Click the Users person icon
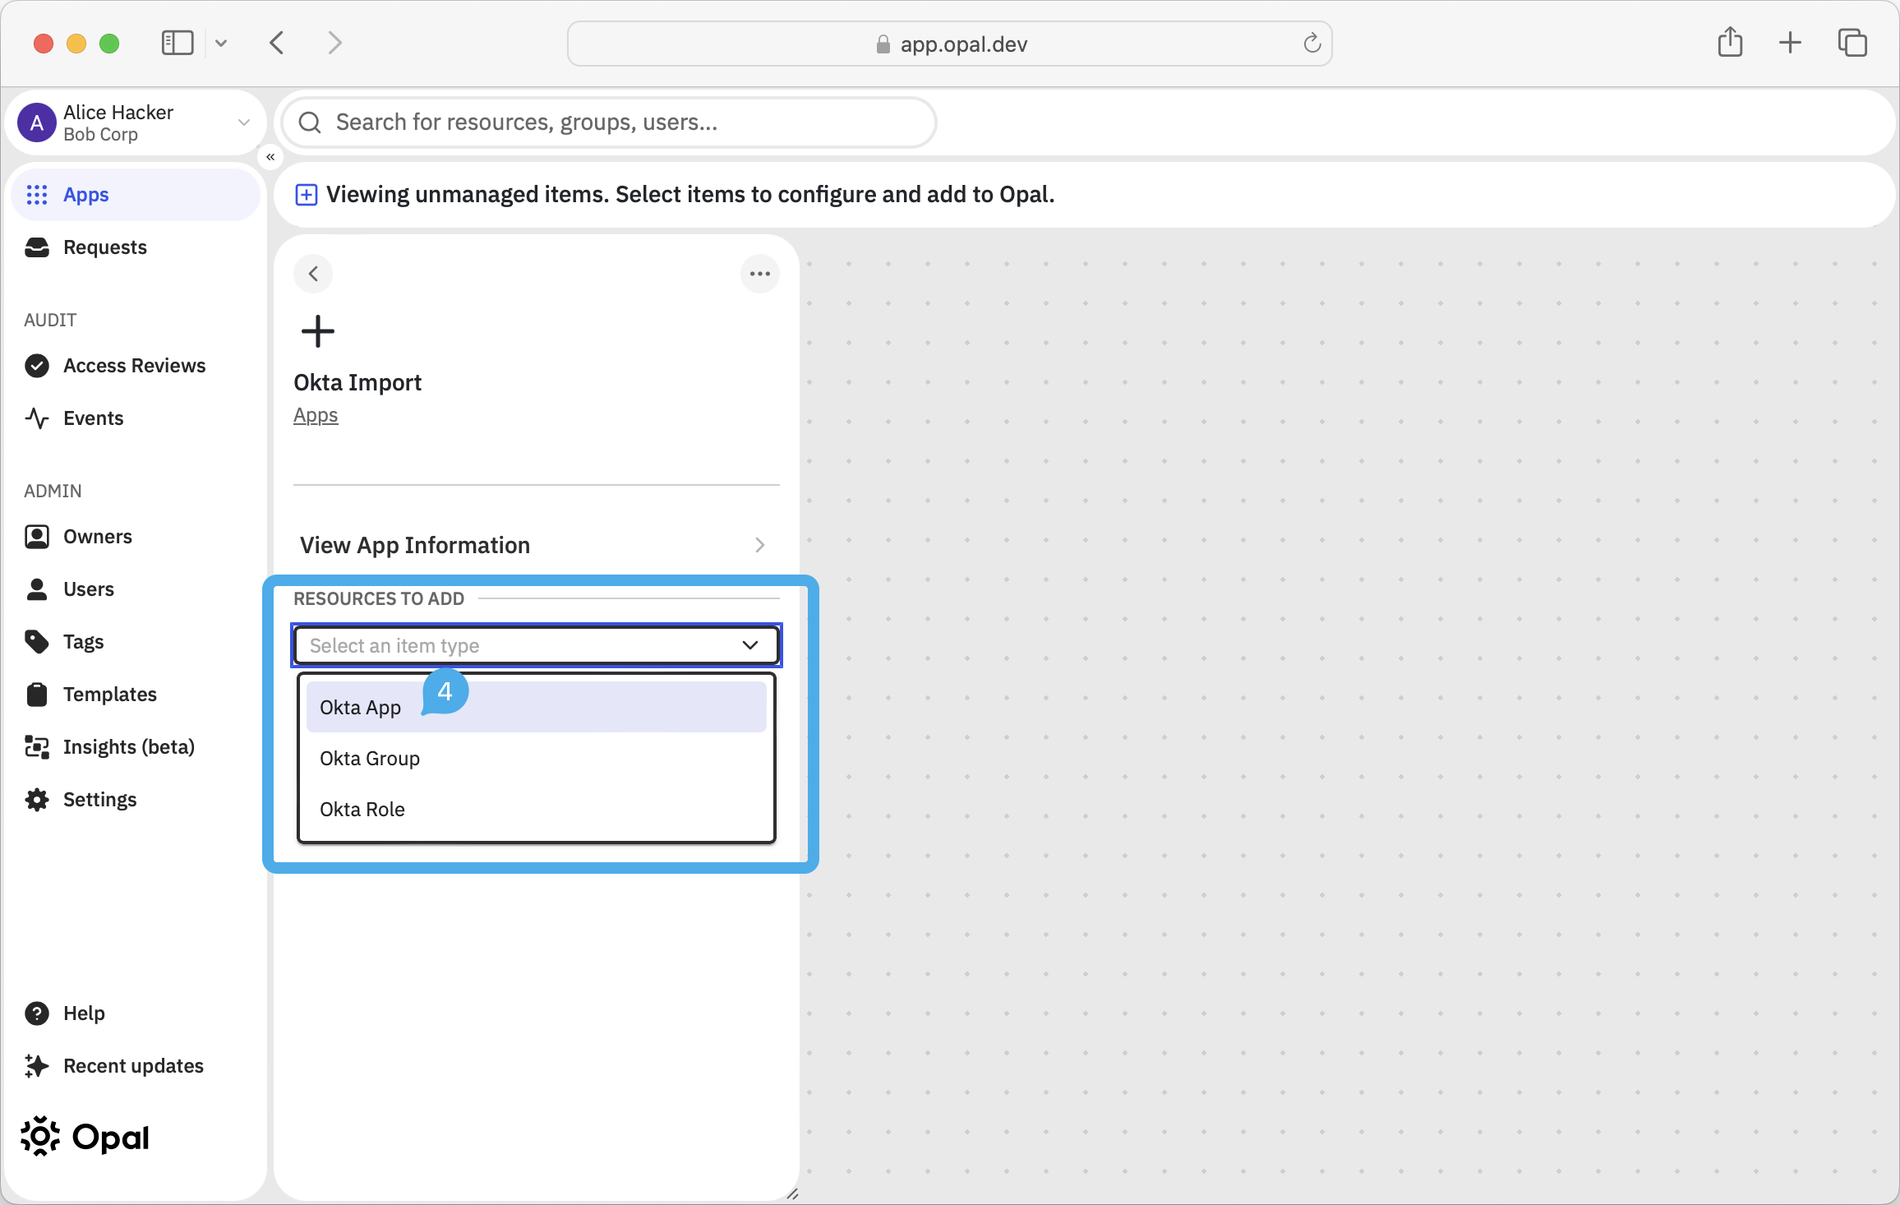This screenshot has height=1205, width=1900. point(37,589)
